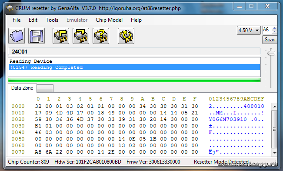This screenshot has width=283, height=171.
Task: Select the Data Zone tab
Action: coord(22,88)
